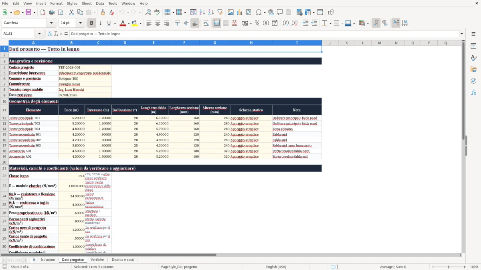Open the Name Box A1:I1 dropdown
This screenshot has width=481, height=270.
click(39, 34)
